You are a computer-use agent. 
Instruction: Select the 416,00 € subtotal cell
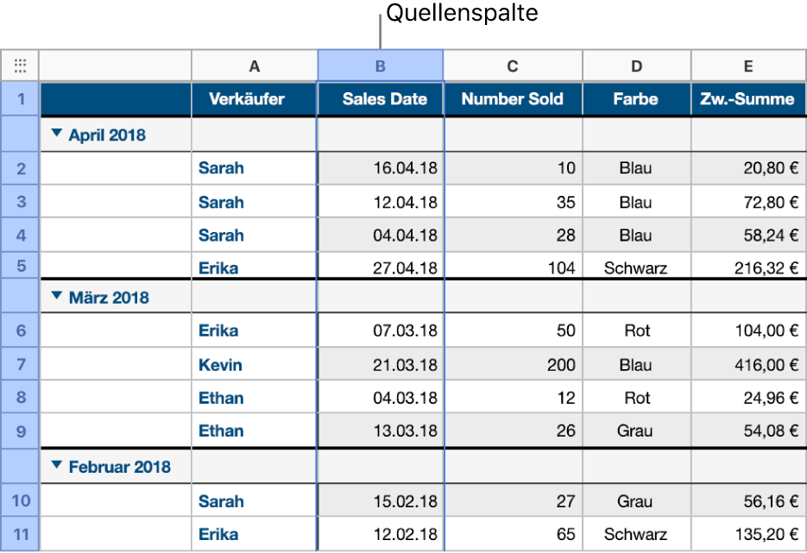coord(747,365)
